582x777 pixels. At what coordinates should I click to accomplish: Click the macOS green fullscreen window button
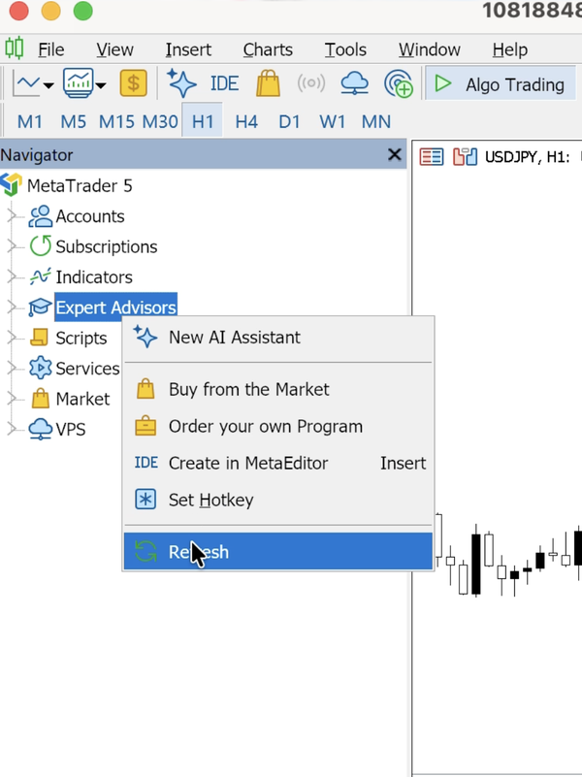[83, 11]
